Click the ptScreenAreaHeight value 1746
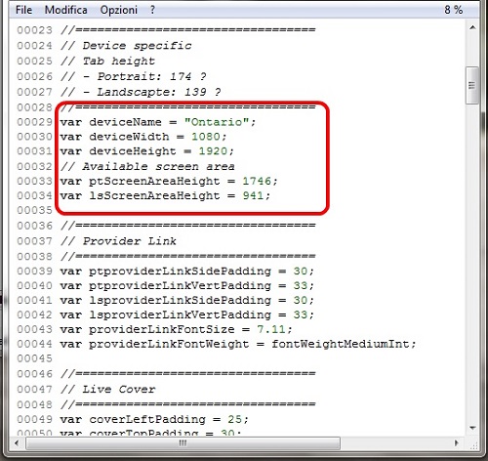 257,181
